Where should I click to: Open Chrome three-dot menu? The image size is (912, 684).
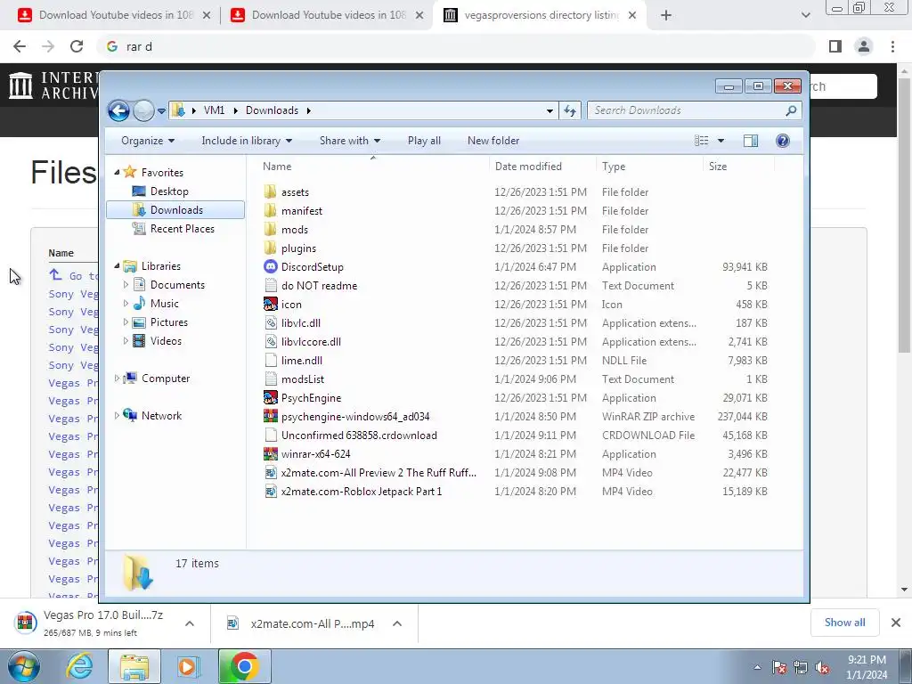[892, 46]
